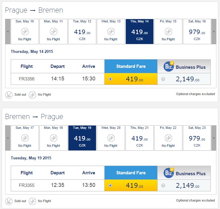
Task: Select Standard Fare 419.00 radio for FR3356
Action: pos(110,79)
